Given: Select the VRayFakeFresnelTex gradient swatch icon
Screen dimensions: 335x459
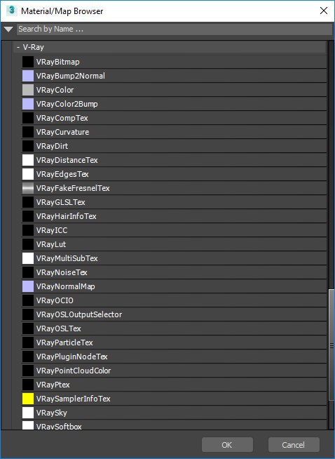Looking at the screenshot, I should [x=28, y=188].
